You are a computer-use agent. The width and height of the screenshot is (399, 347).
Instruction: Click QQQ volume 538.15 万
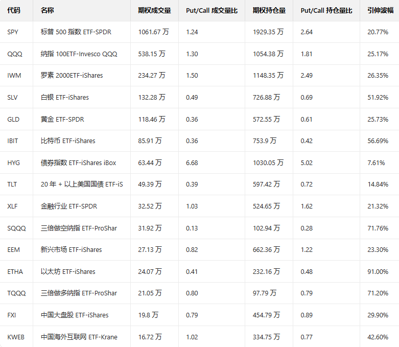(x=152, y=54)
